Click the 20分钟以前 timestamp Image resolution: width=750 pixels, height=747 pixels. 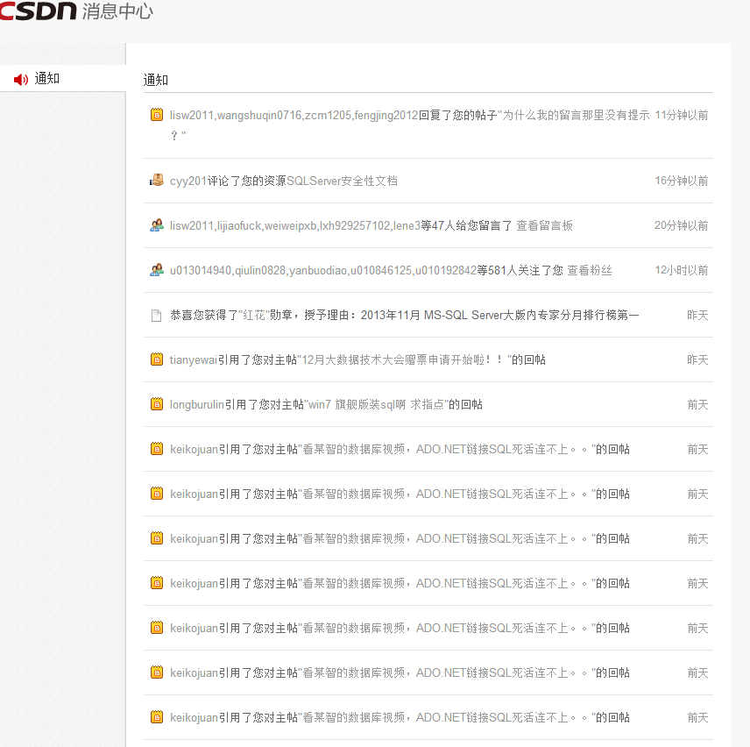point(681,225)
